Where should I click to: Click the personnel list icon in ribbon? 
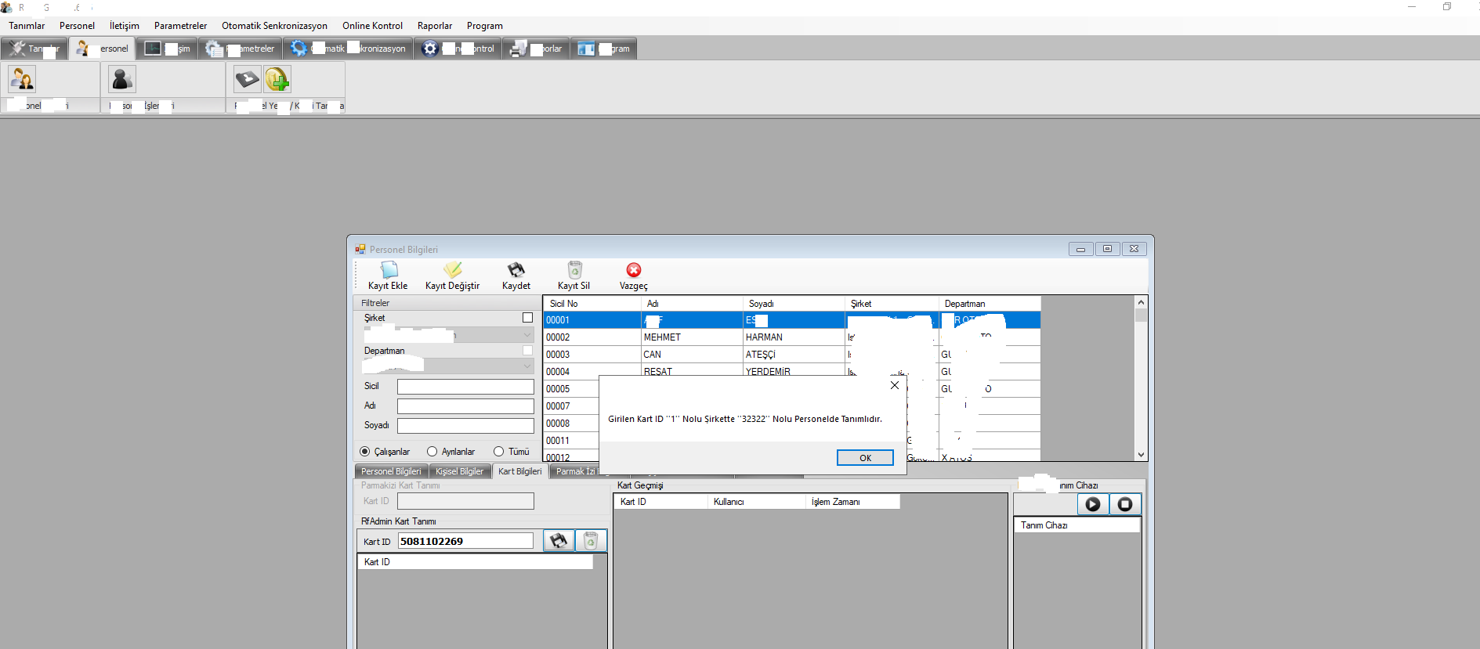coord(22,79)
